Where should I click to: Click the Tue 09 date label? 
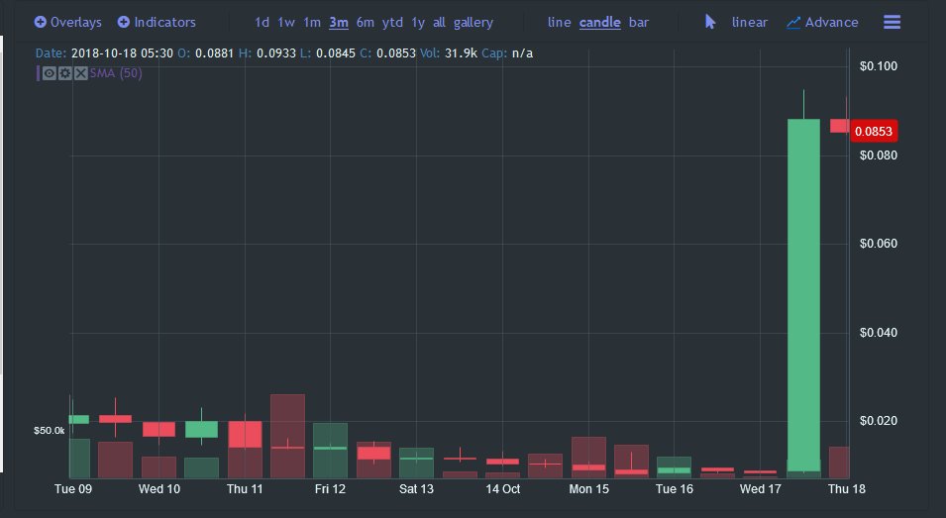[x=73, y=489]
